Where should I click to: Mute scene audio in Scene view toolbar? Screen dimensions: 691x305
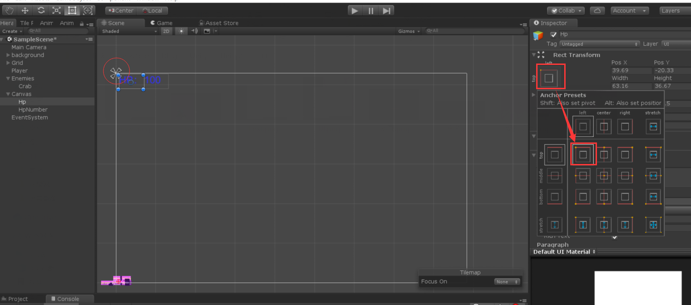point(194,31)
